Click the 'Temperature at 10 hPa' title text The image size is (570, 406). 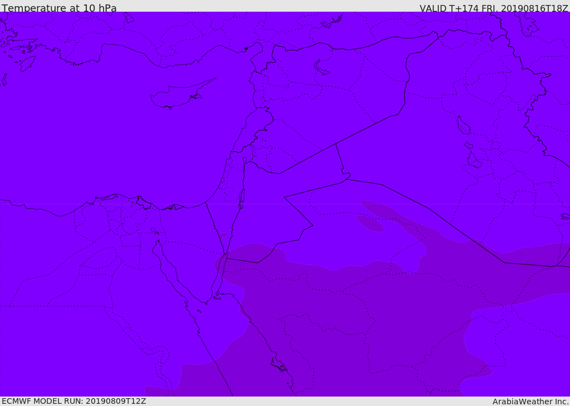pyautogui.click(x=59, y=8)
